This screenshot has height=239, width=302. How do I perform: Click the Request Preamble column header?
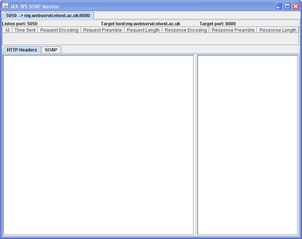(x=103, y=30)
